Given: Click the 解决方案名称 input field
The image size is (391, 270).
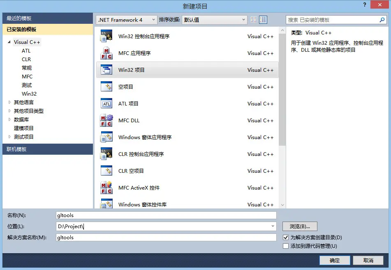Looking at the screenshot, I should pos(167,238).
